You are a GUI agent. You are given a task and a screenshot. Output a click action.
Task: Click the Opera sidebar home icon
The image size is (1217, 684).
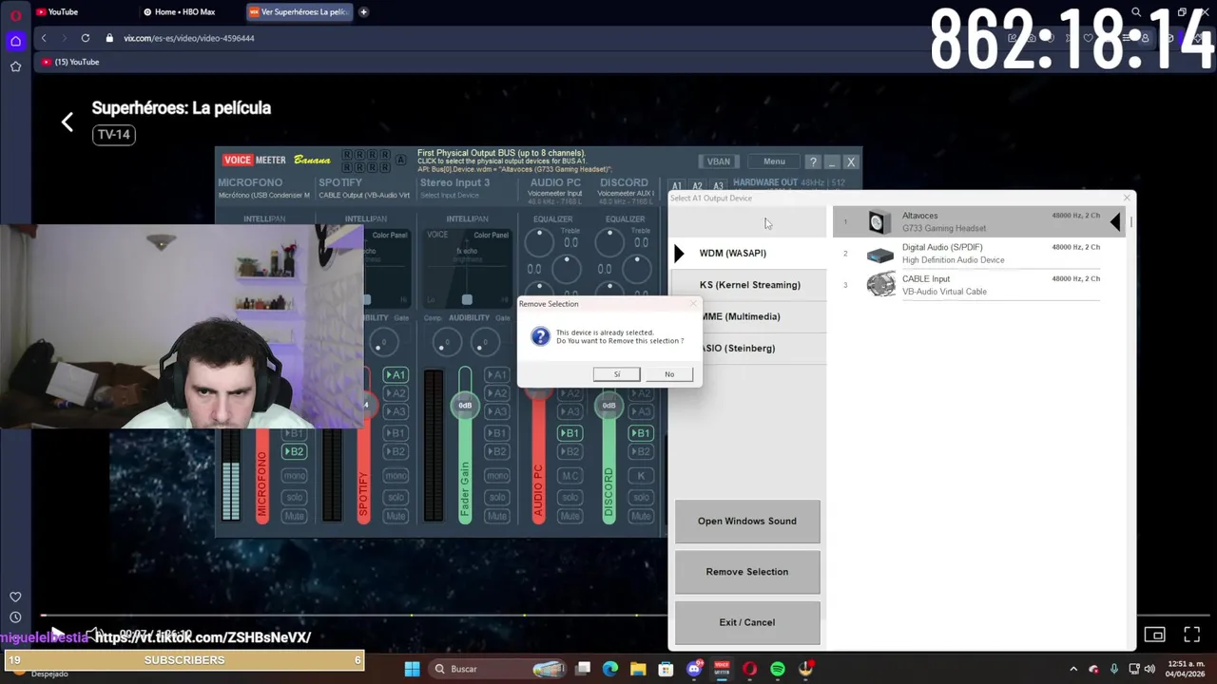click(15, 41)
